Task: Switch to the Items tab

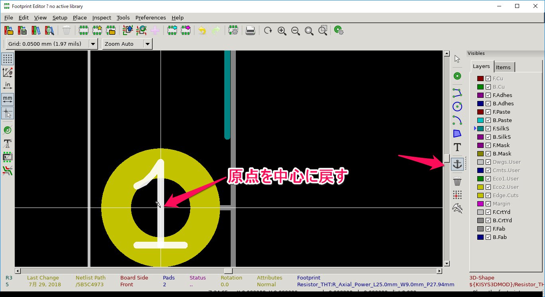Action: pyautogui.click(x=503, y=67)
